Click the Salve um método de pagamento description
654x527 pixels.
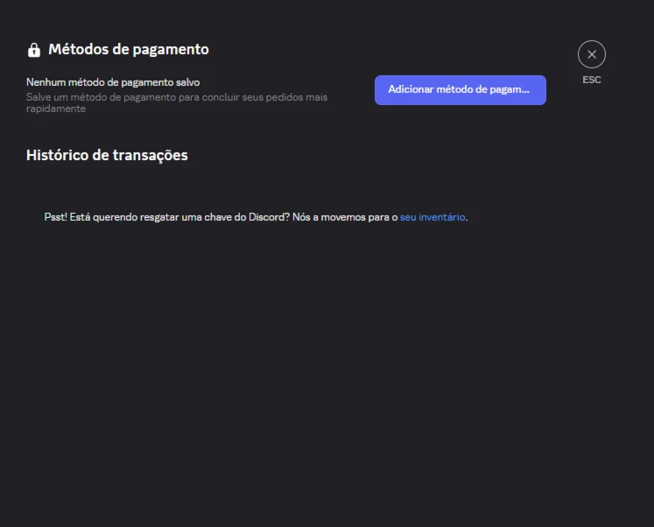point(177,102)
